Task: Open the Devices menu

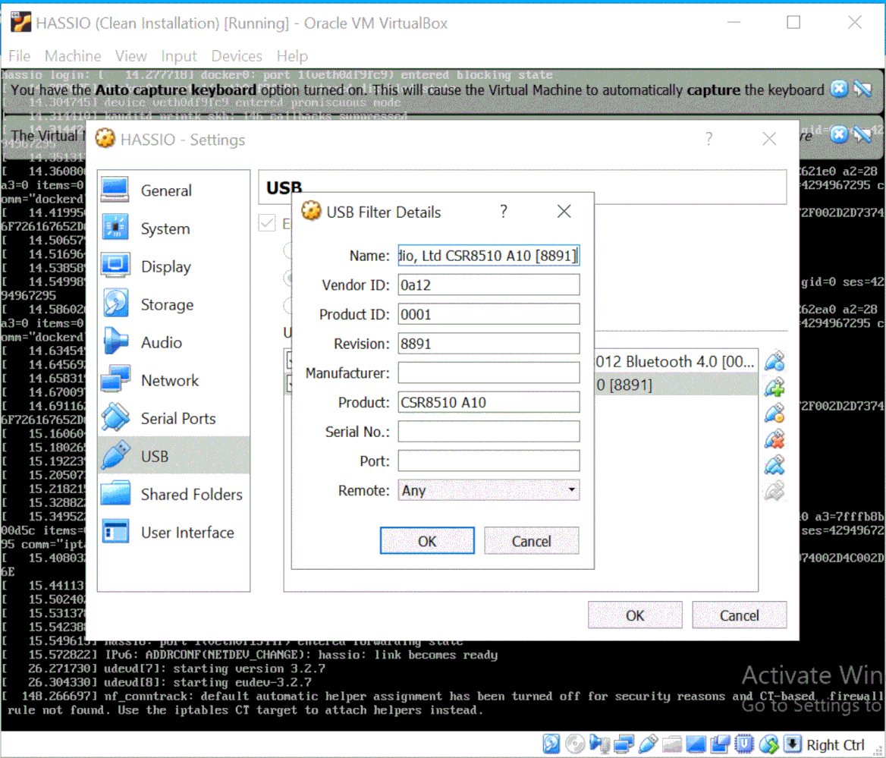Action: coord(236,55)
